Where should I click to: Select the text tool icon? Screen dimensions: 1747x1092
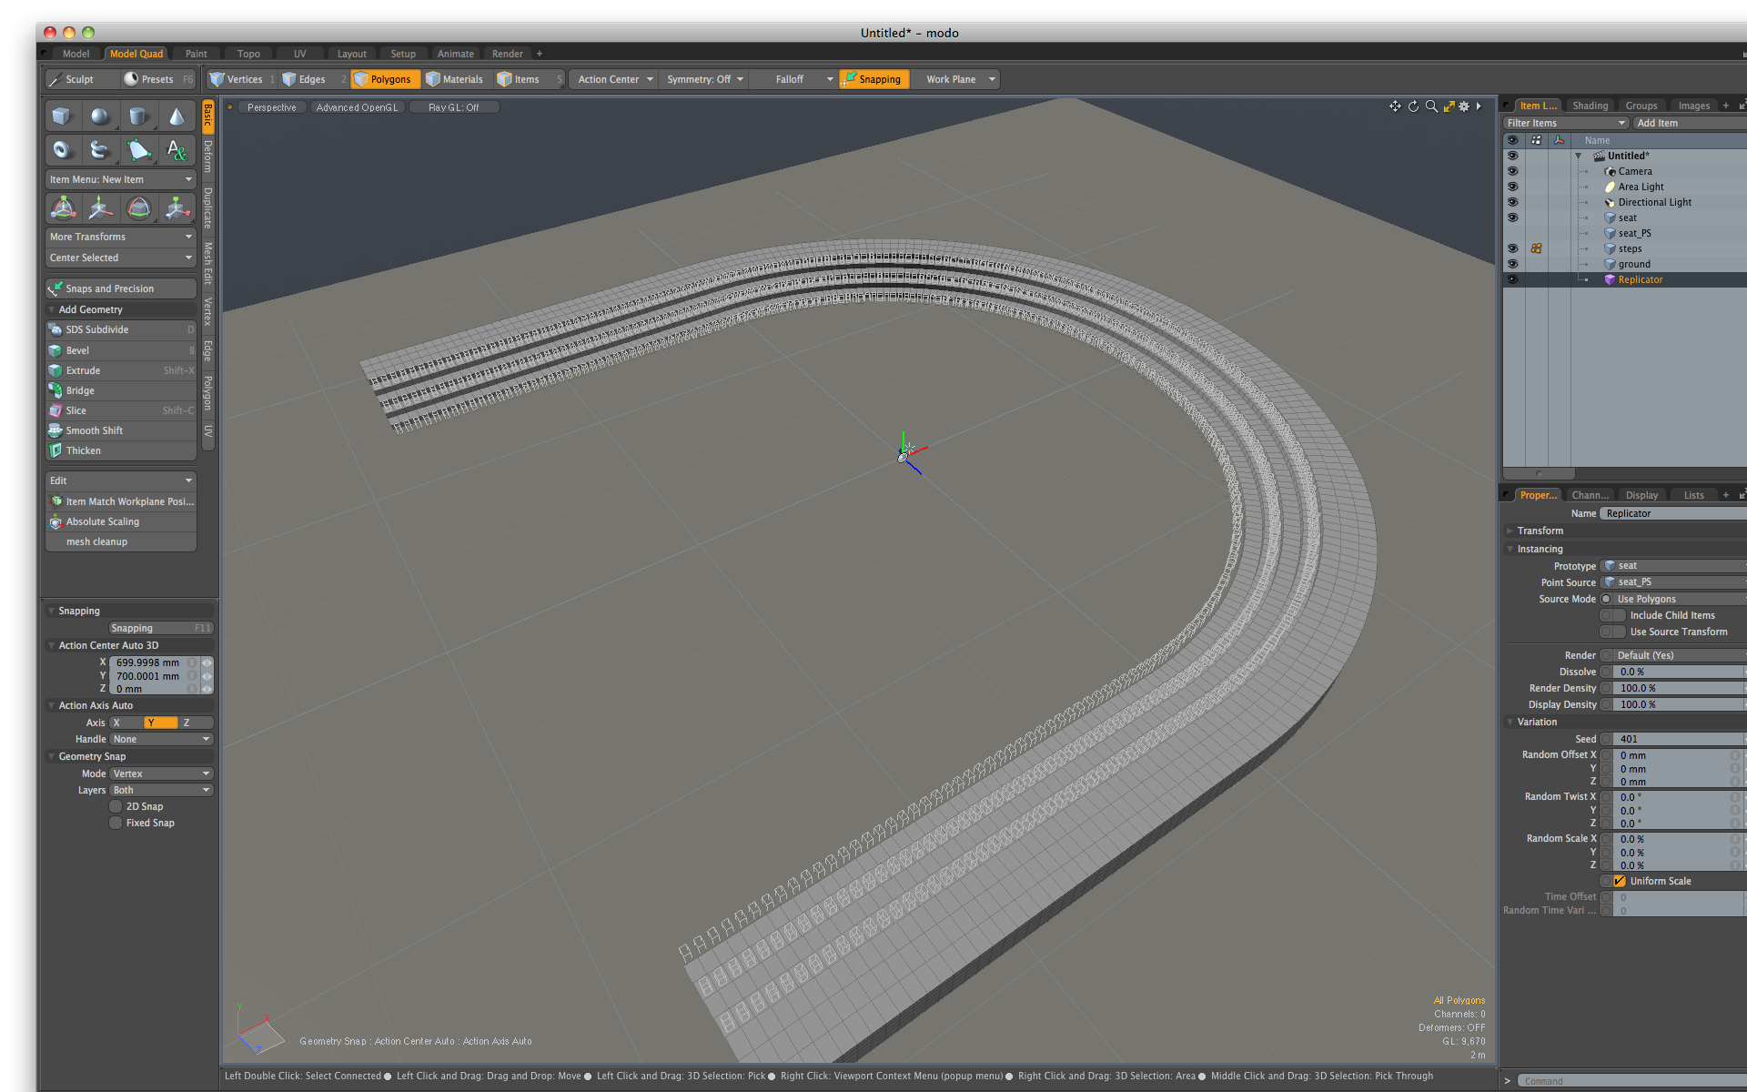coord(177,150)
